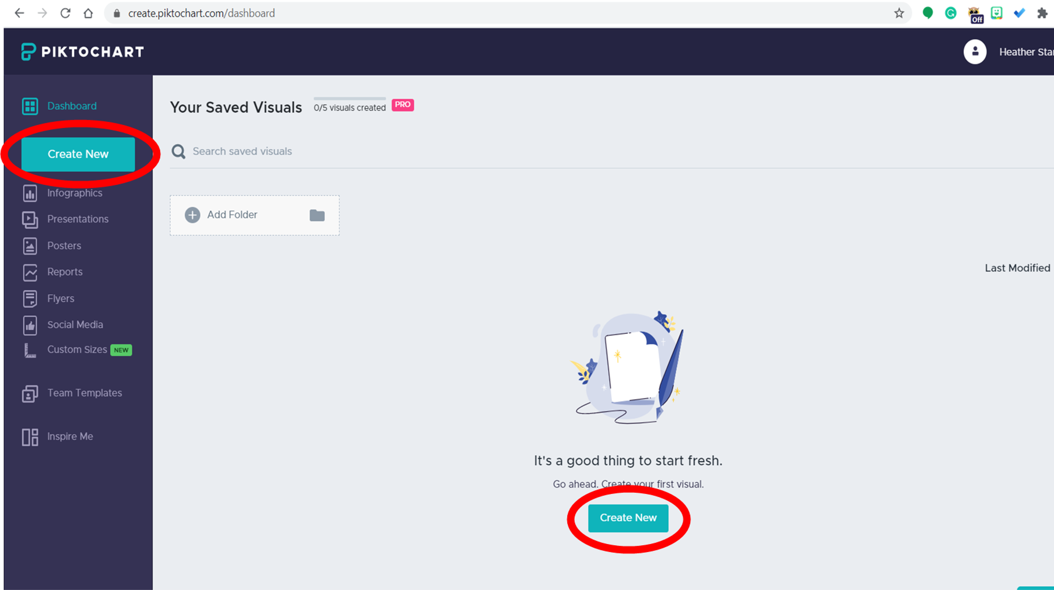Screen dimensions: 1054x590
Task: Open the Dashboard menu item
Action: 72,106
